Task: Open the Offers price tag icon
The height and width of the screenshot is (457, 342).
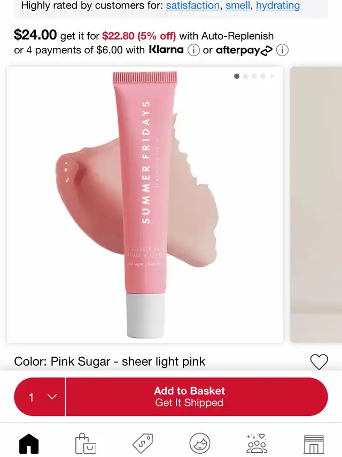Action: click(x=142, y=444)
